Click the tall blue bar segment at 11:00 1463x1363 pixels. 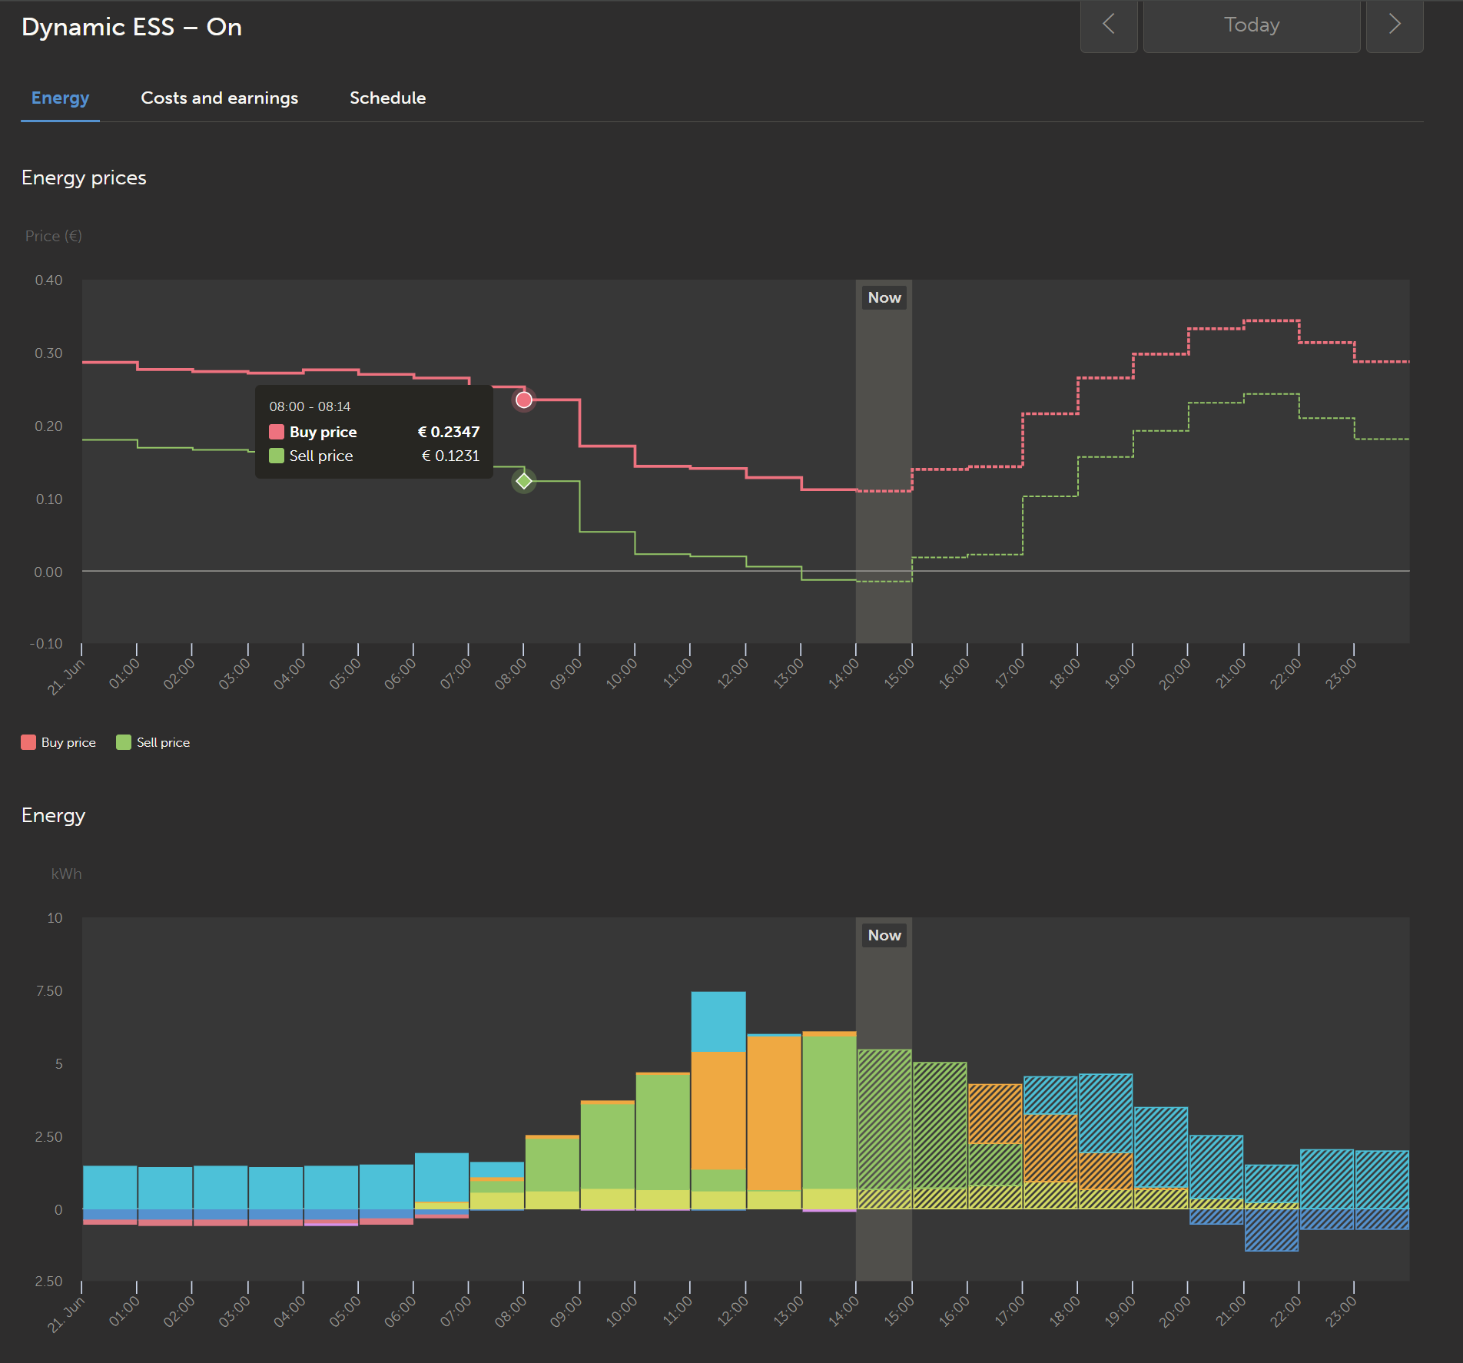coord(718,1022)
